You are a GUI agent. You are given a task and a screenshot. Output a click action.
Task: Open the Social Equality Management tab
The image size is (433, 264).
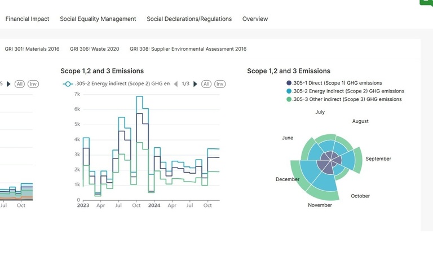coord(98,19)
